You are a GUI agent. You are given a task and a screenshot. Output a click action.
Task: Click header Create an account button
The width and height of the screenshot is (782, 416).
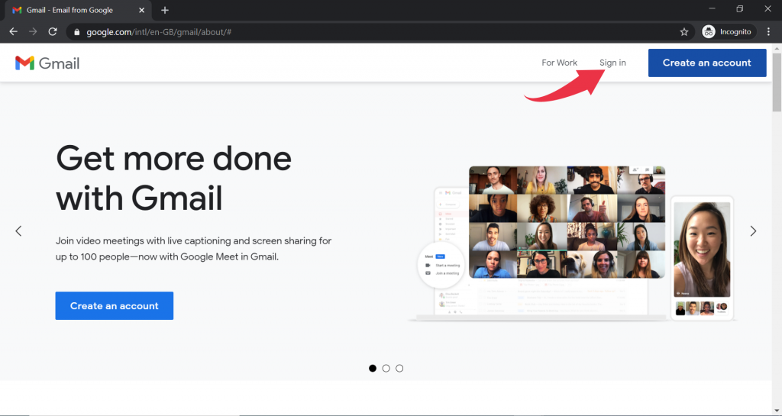point(706,63)
